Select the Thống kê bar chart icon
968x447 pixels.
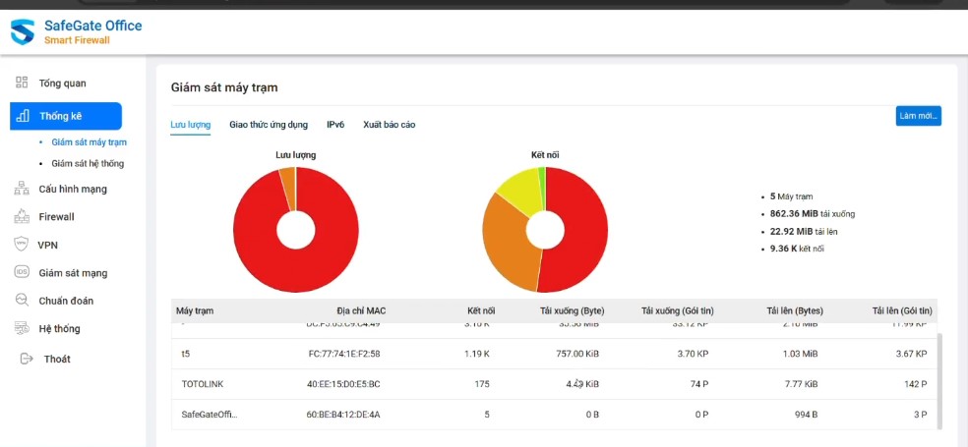coord(23,116)
